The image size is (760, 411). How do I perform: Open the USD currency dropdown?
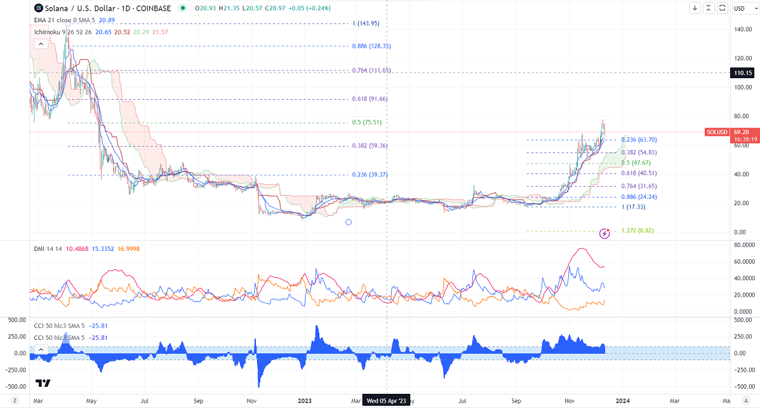pyautogui.click(x=745, y=8)
